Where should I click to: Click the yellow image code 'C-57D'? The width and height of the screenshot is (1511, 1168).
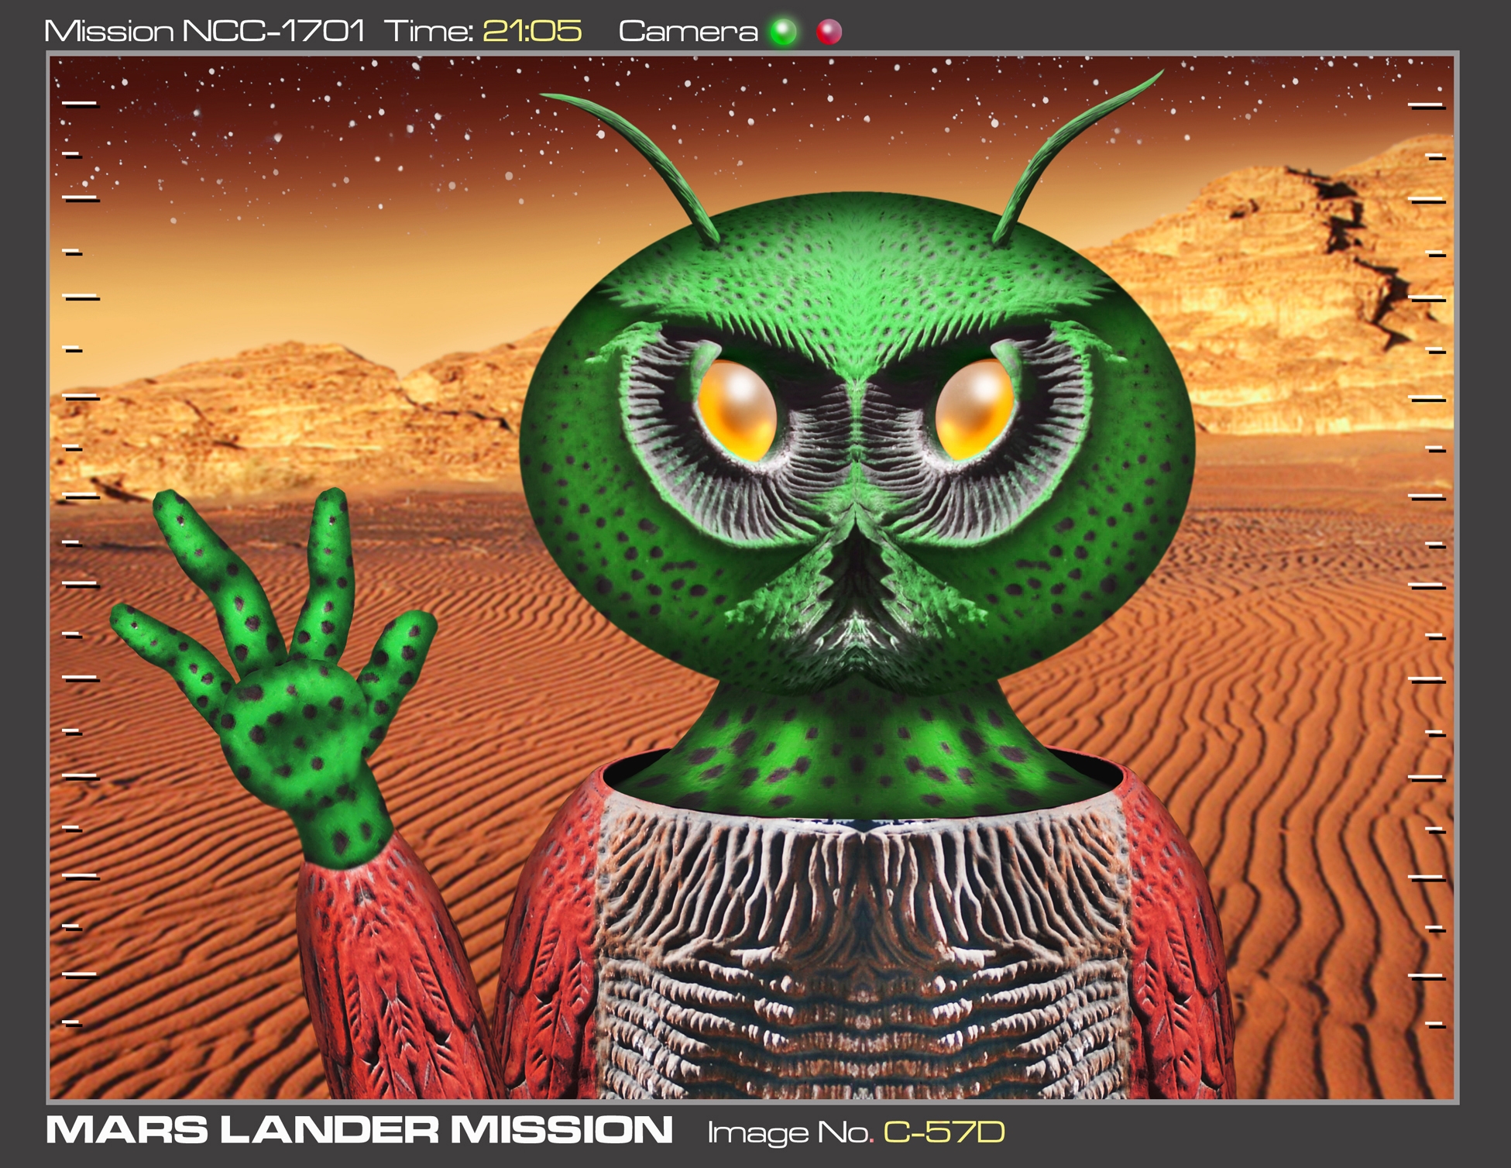[944, 1132]
